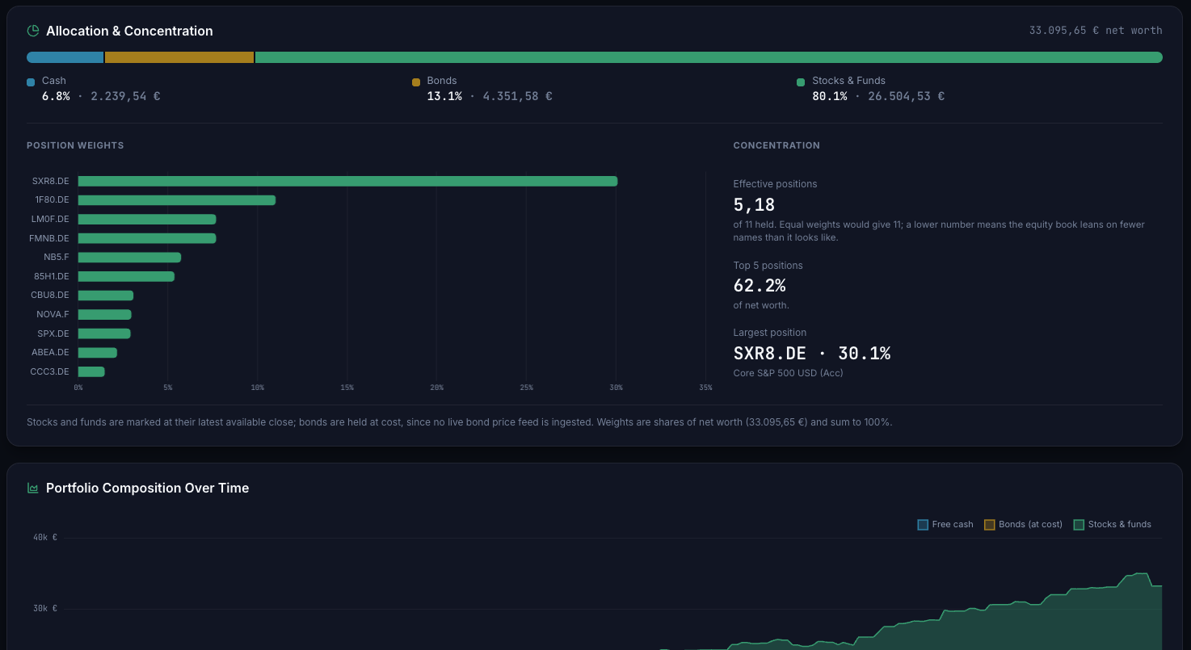Select the 1F80.DE position weight bar
The height and width of the screenshot is (650, 1191).
coord(177,200)
